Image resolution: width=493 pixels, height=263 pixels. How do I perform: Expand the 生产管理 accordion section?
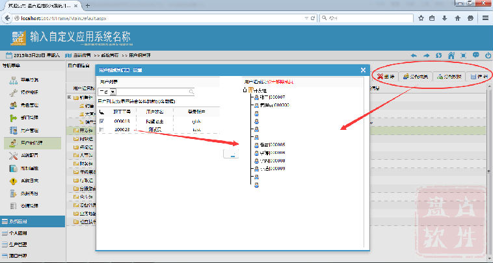point(33,244)
